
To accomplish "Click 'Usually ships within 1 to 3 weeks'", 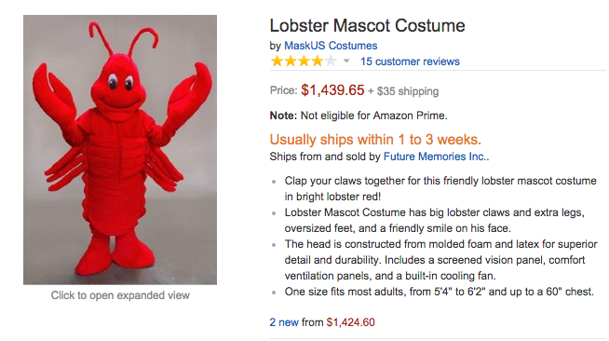I will pos(375,140).
